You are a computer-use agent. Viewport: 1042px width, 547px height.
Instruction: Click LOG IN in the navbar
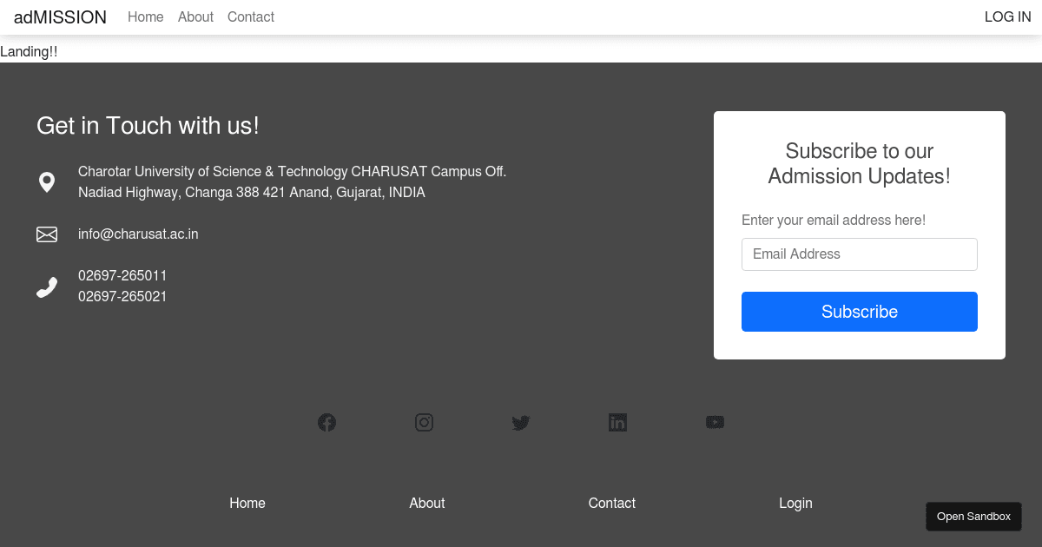[x=1007, y=17]
